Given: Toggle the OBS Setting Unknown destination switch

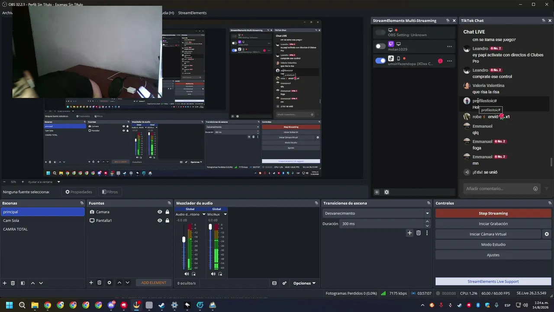Looking at the screenshot, I should point(380,32).
